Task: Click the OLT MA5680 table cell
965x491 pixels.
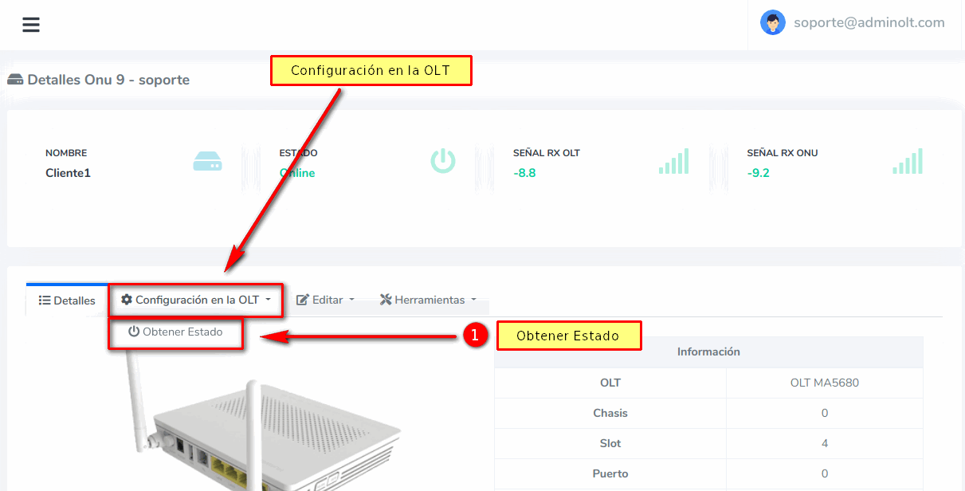Action: point(824,383)
